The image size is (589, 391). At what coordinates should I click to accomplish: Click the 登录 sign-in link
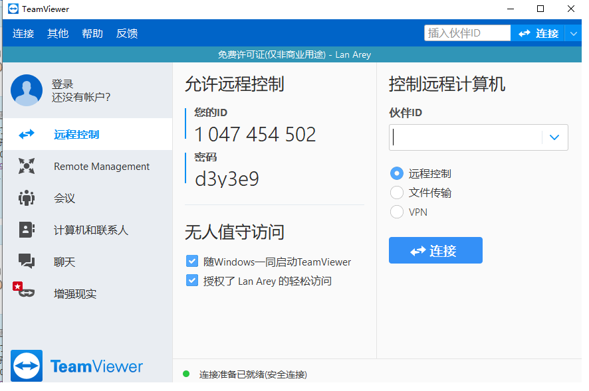[x=62, y=84]
